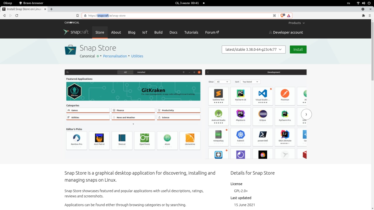Click the 'Last updated' label
The image size is (374, 210).
click(241, 198)
